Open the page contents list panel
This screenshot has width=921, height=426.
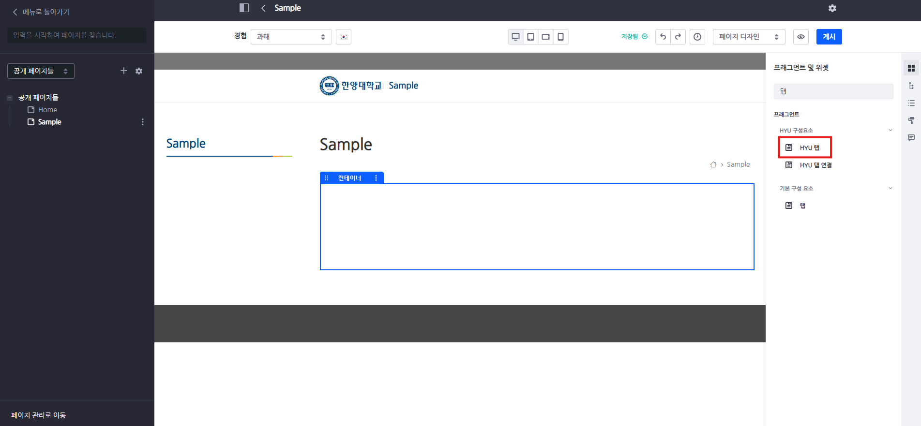(x=911, y=103)
